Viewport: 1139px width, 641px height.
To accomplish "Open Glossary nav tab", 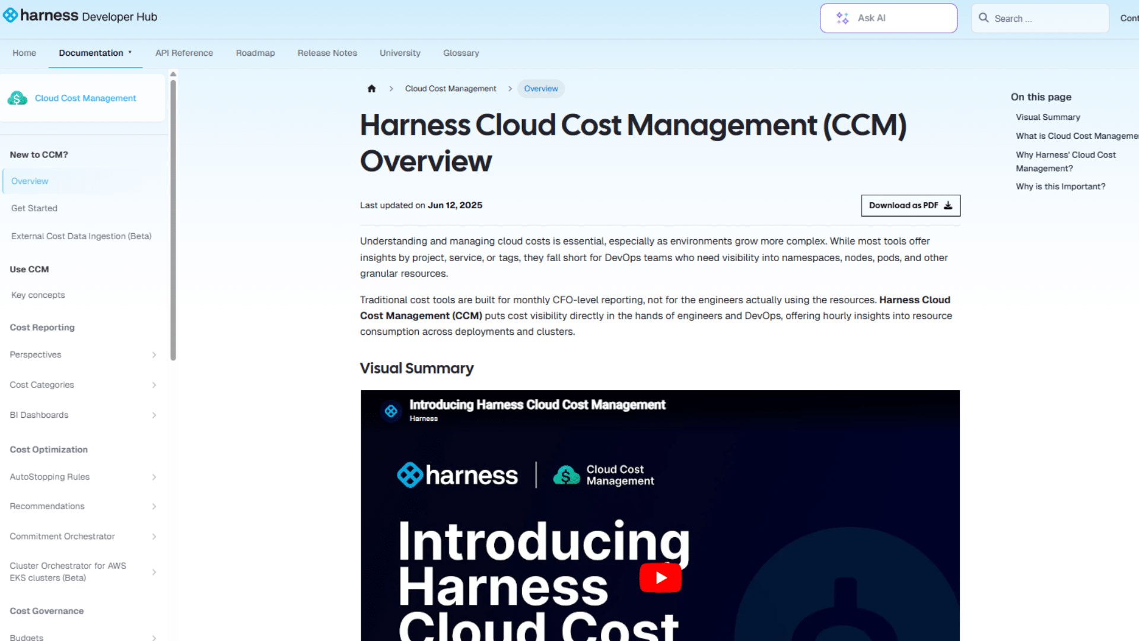I will pyautogui.click(x=461, y=53).
